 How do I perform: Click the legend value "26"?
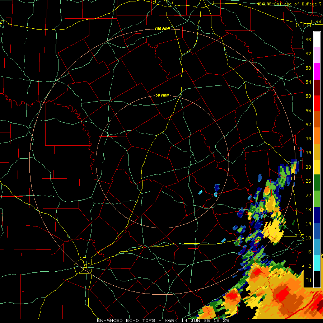tap(308, 181)
